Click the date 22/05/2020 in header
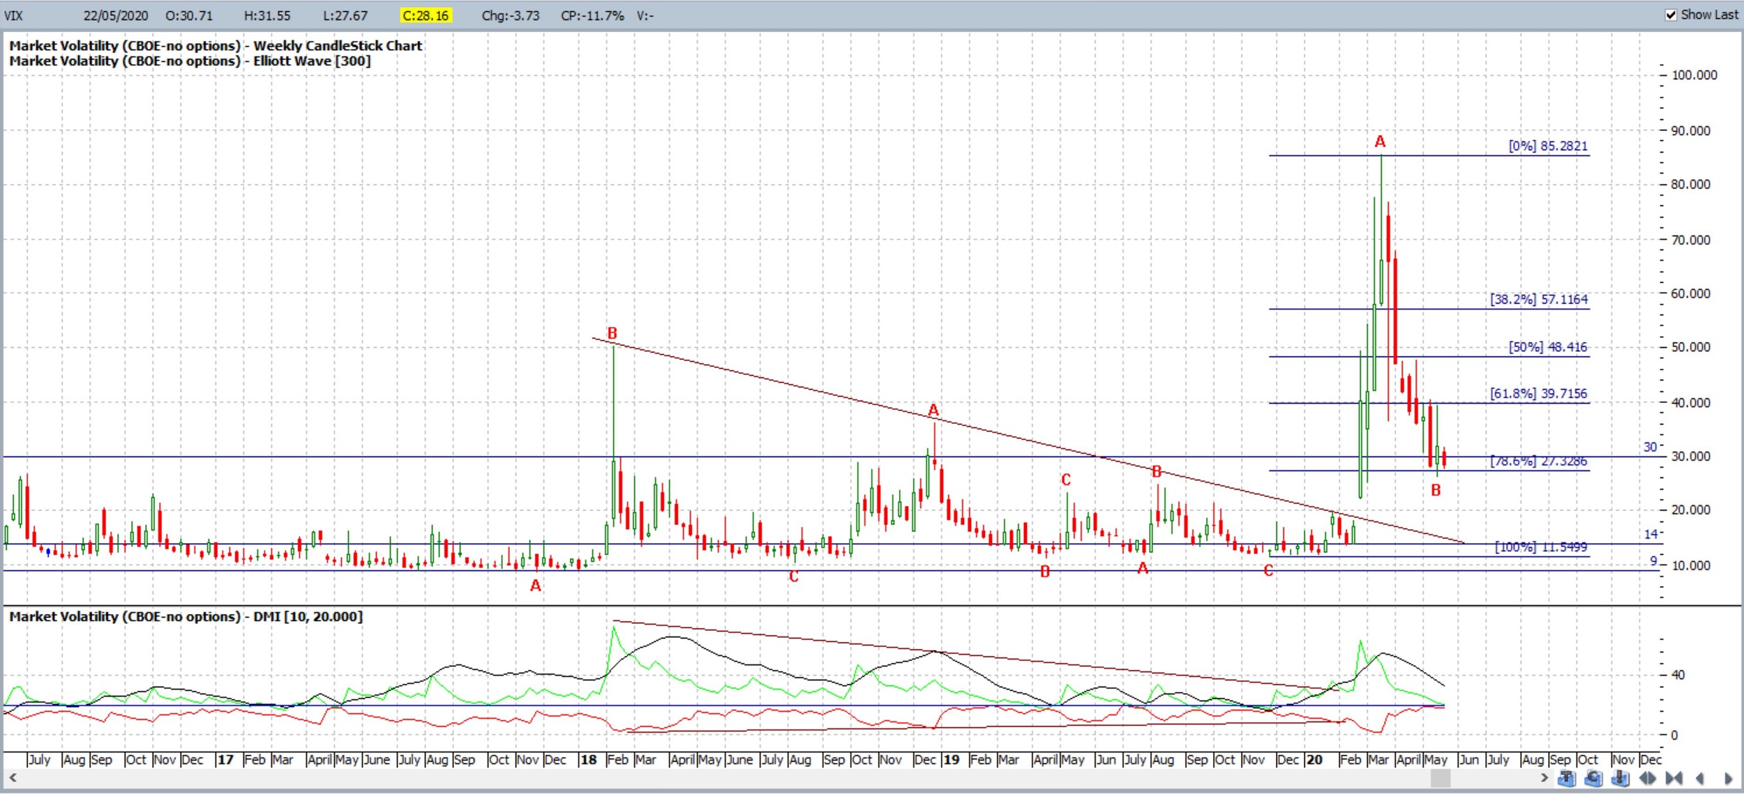The height and width of the screenshot is (794, 1744). (x=116, y=15)
